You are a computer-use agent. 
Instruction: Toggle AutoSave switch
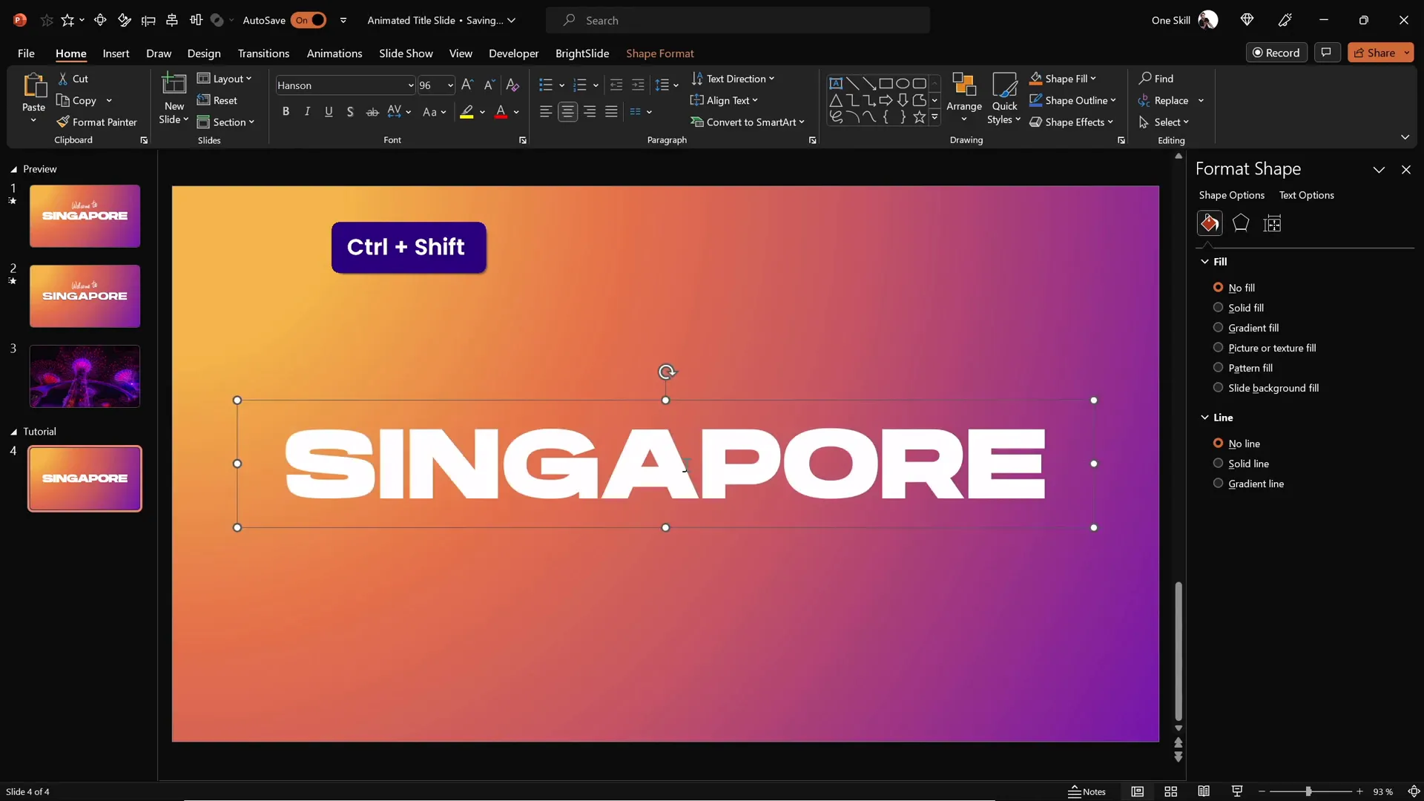coord(309,20)
